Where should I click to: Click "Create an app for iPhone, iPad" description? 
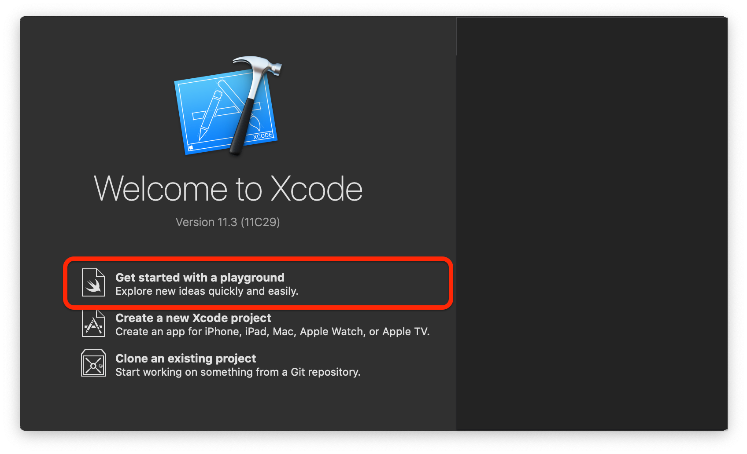(x=272, y=332)
